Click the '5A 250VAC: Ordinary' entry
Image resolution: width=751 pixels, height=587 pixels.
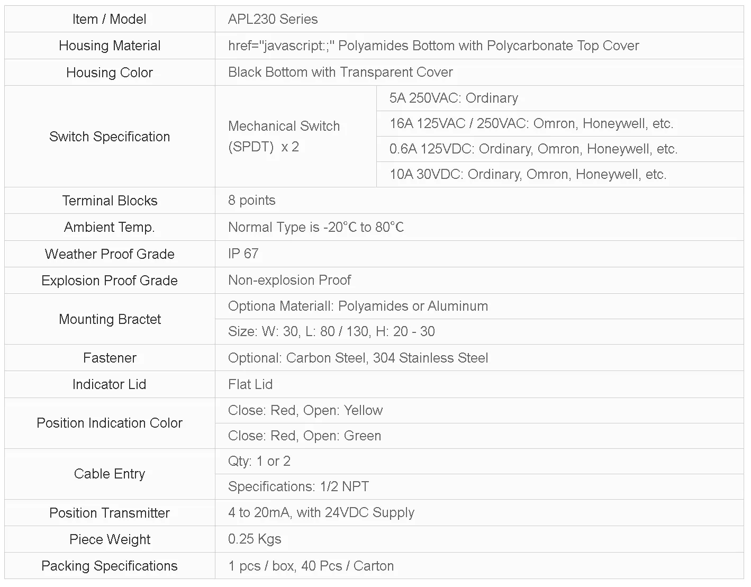pos(454,98)
